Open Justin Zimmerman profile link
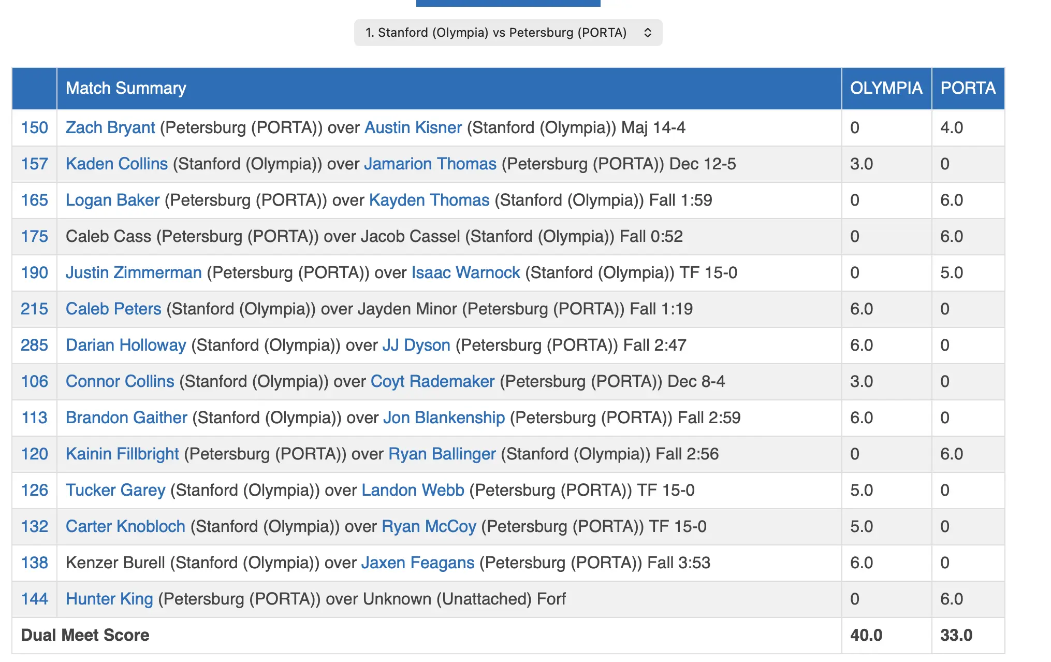The image size is (1051, 662). click(x=134, y=272)
